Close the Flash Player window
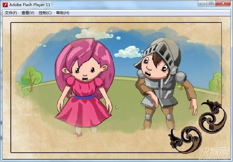Image resolution: width=233 pixels, height=162 pixels. (223, 4)
